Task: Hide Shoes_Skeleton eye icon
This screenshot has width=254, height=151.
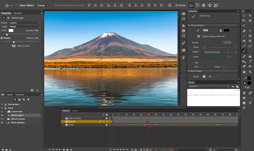Action: coord(2,122)
